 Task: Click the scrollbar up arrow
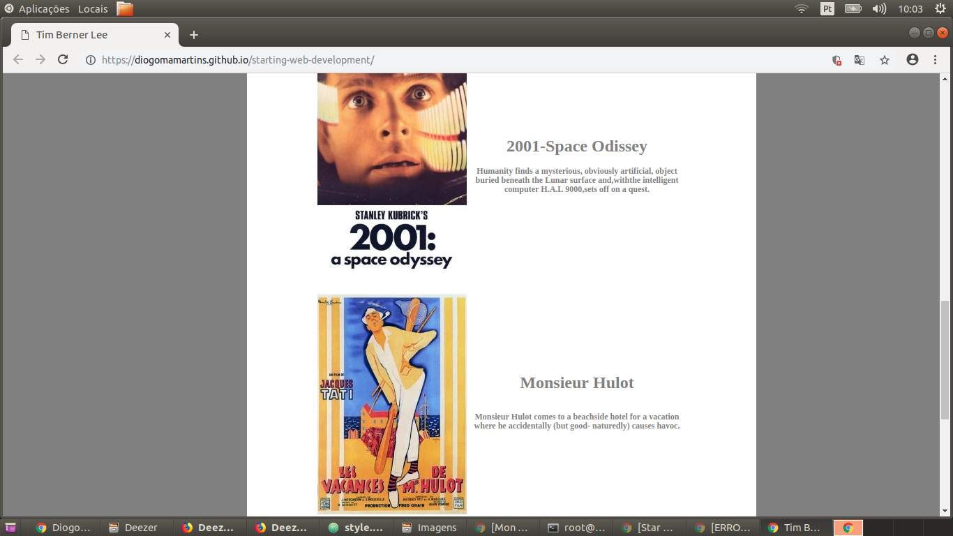(945, 78)
